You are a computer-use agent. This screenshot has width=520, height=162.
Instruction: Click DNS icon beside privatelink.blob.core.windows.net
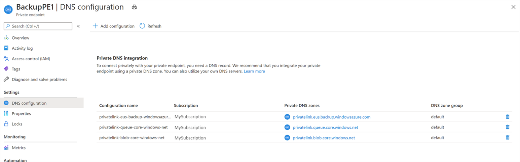[x=287, y=138]
